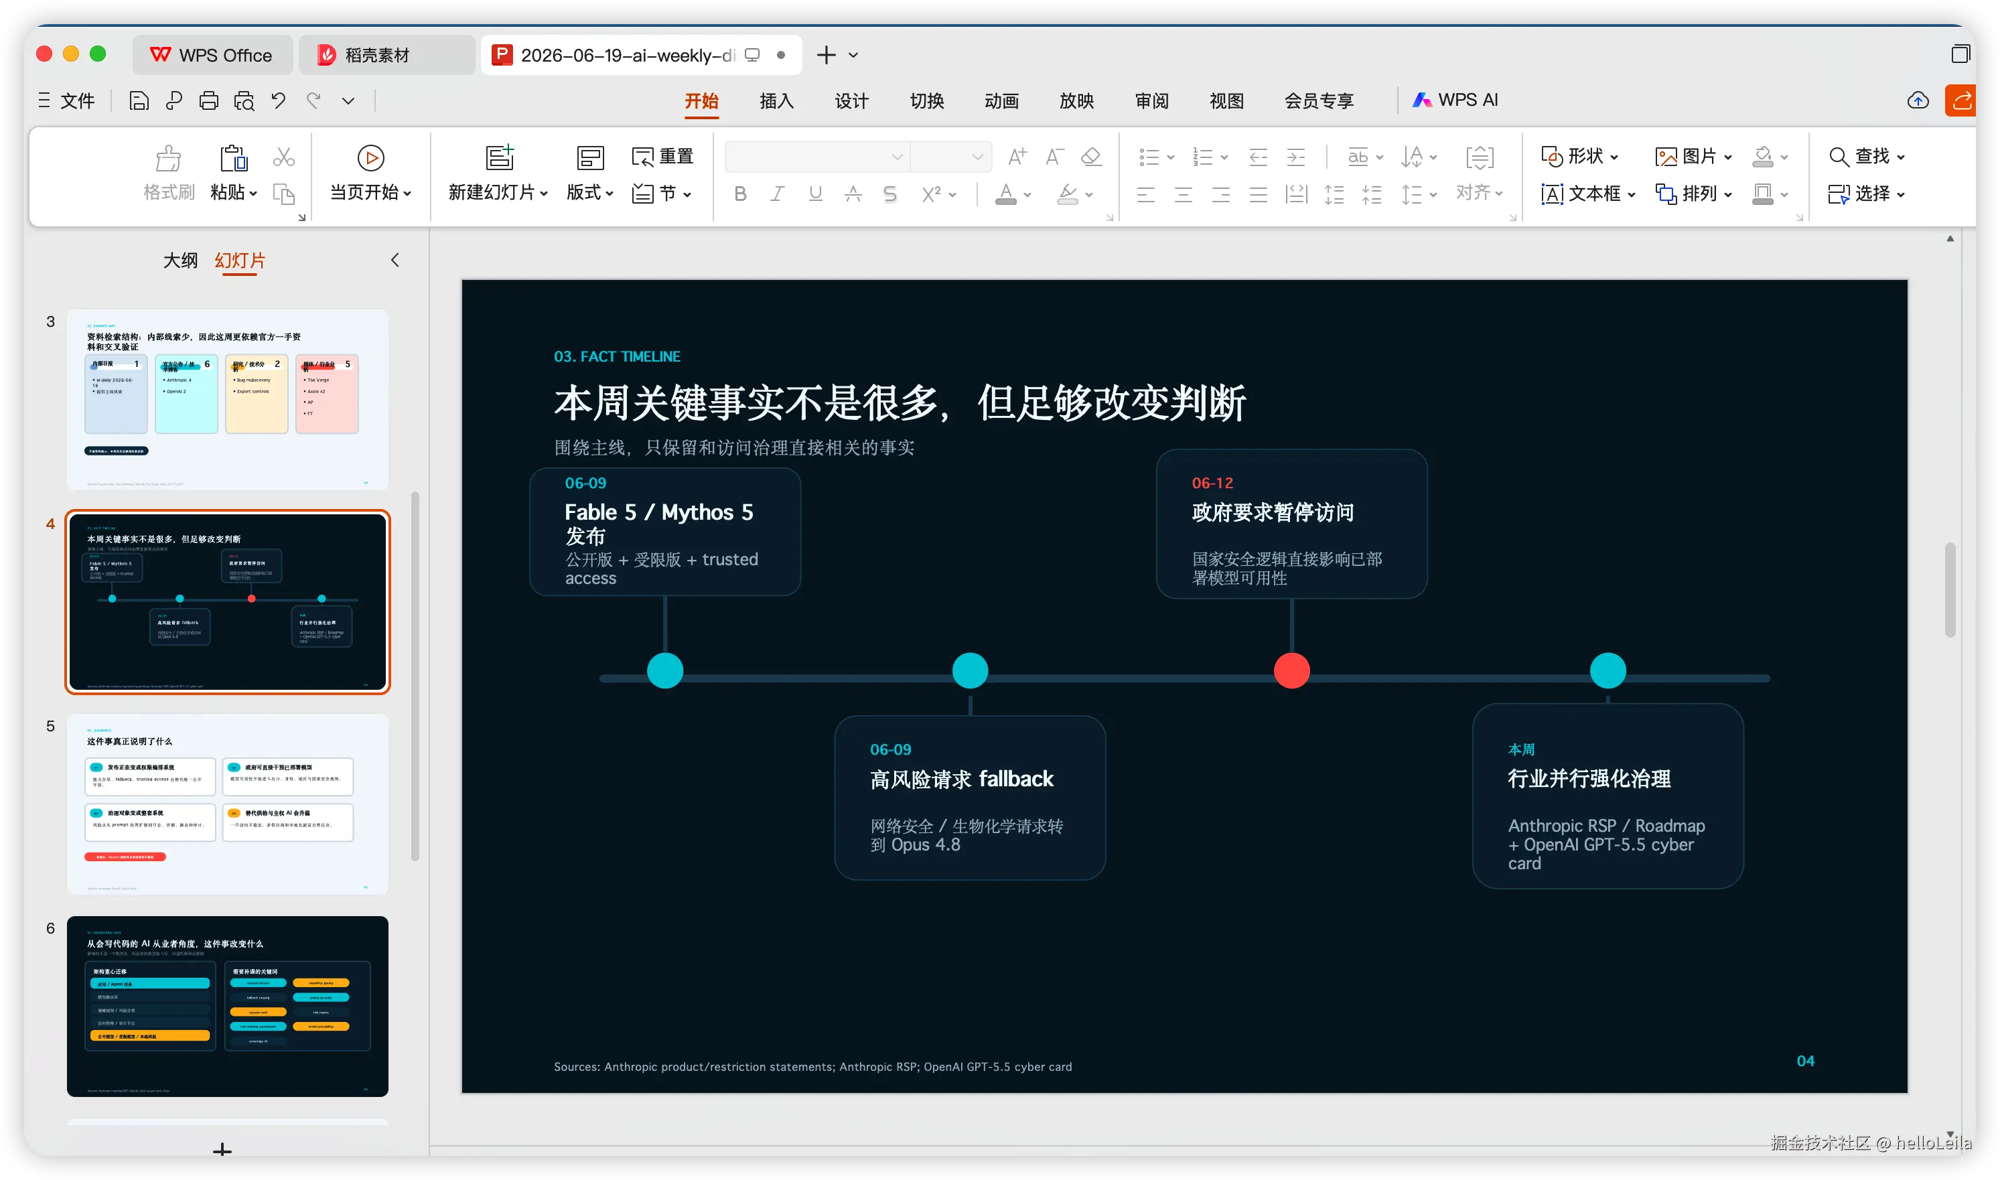
Task: Expand the quick access toolbar chevron
Action: [x=348, y=101]
